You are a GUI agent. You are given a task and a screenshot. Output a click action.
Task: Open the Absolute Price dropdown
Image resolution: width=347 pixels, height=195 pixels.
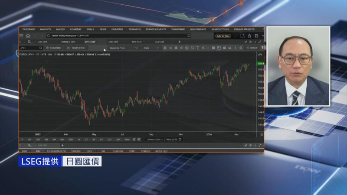point(123,48)
